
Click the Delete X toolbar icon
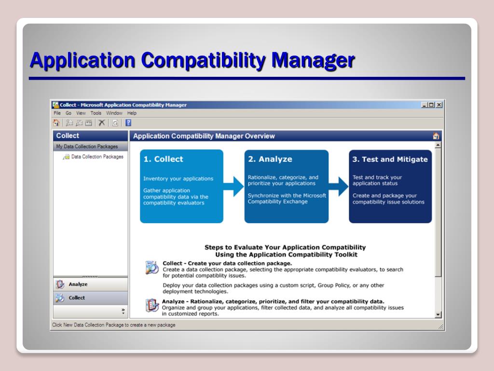tap(101, 123)
